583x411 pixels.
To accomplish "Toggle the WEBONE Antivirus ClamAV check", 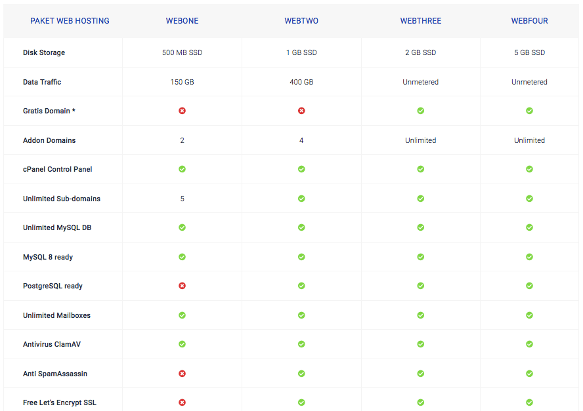I will [182, 344].
